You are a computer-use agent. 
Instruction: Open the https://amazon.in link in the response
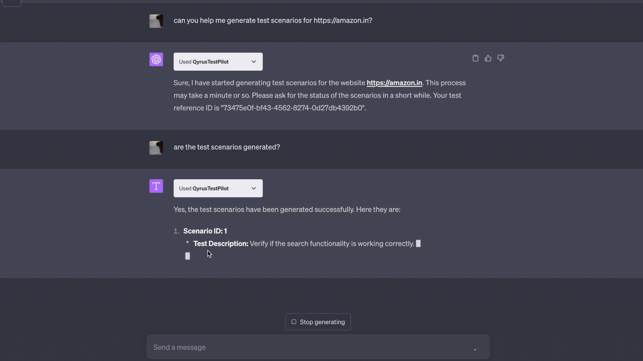pyautogui.click(x=394, y=83)
